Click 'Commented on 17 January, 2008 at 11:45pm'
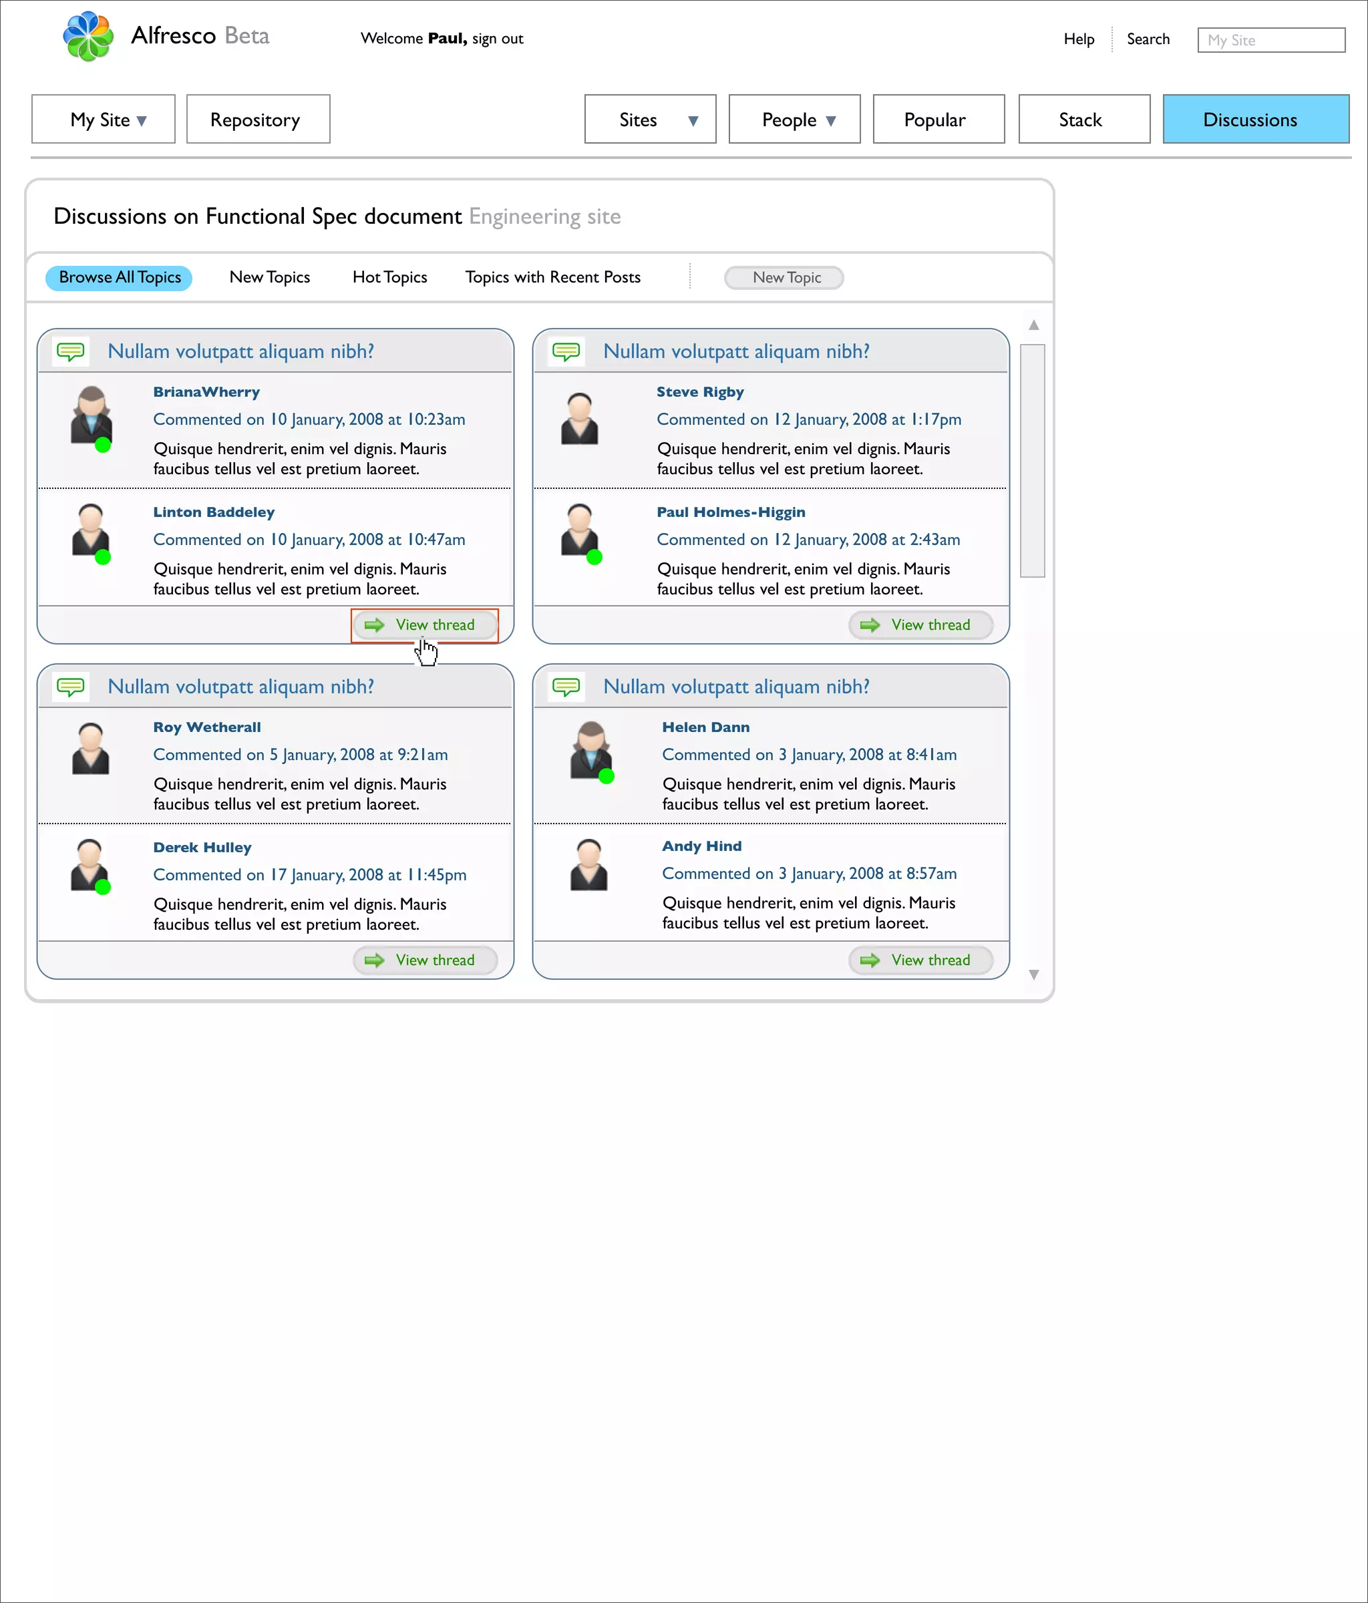The height and width of the screenshot is (1603, 1368). click(311, 875)
